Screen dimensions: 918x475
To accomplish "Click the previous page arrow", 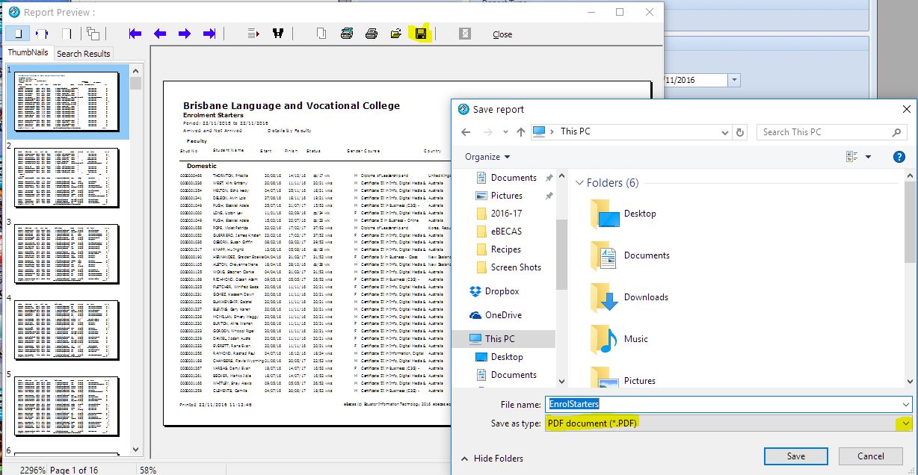I will (160, 34).
